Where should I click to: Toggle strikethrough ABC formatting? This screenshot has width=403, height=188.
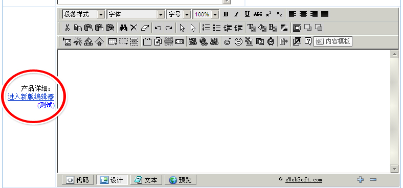point(258,14)
